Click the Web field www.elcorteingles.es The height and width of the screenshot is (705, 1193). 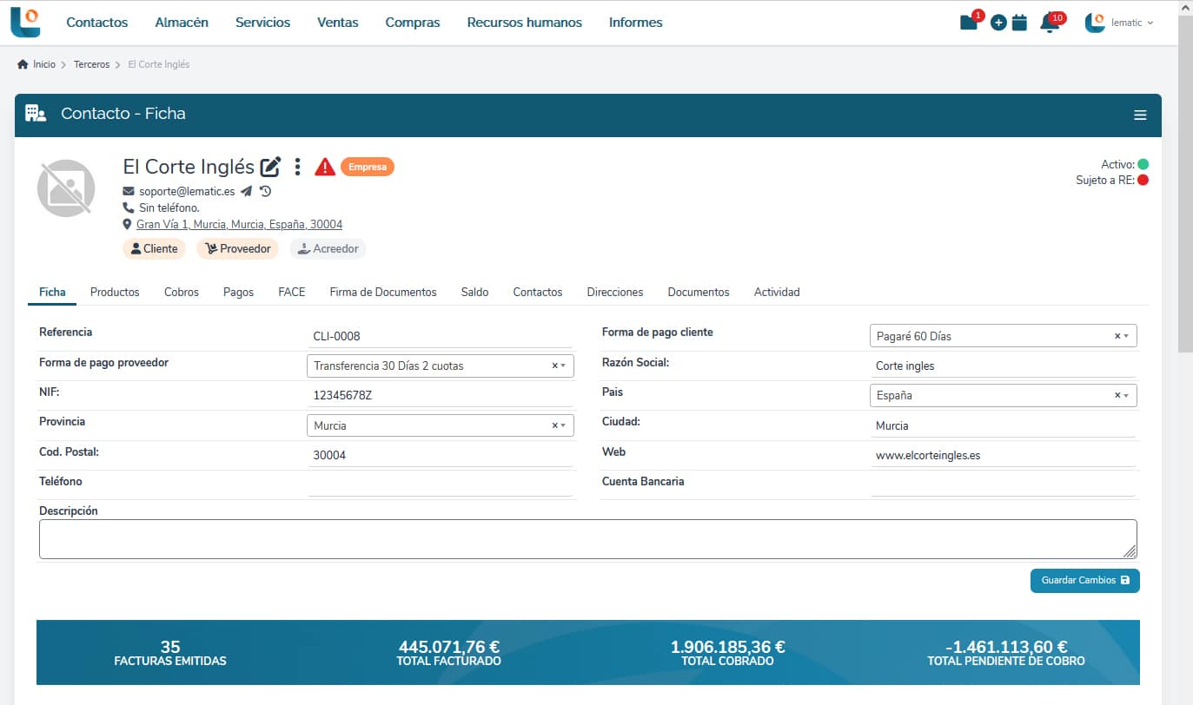tap(1003, 455)
